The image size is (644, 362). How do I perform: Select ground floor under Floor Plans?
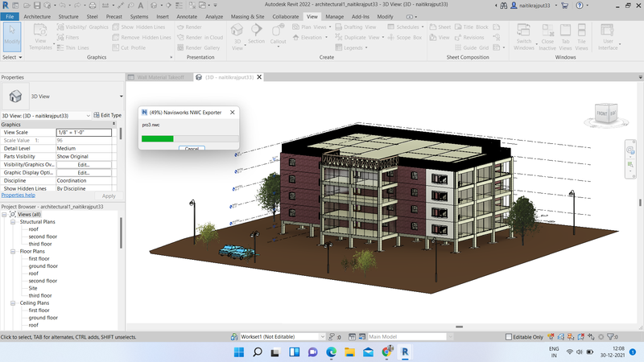click(43, 266)
